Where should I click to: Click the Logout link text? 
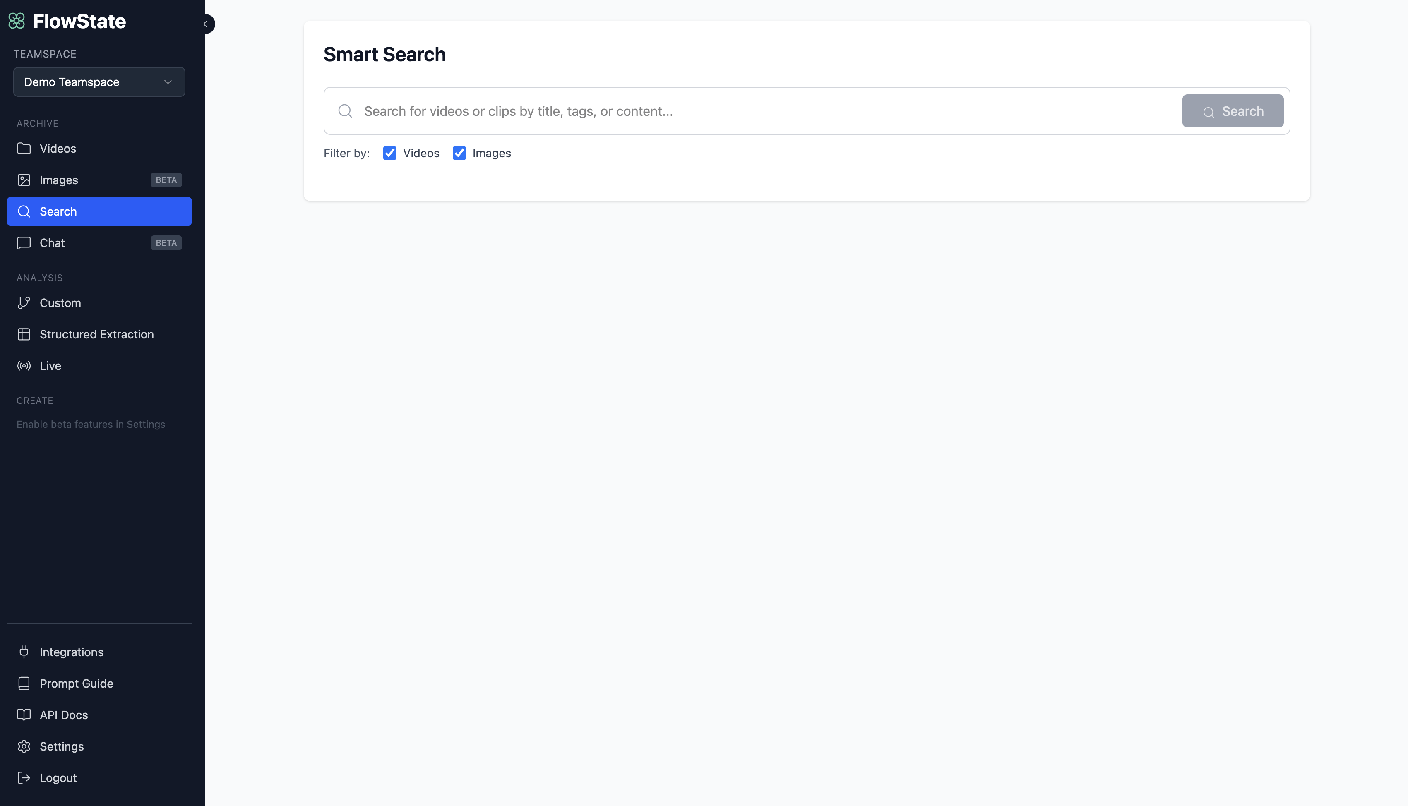click(58, 778)
